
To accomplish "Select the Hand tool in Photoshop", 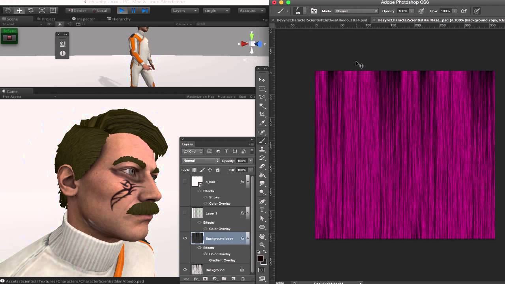I will tap(262, 236).
